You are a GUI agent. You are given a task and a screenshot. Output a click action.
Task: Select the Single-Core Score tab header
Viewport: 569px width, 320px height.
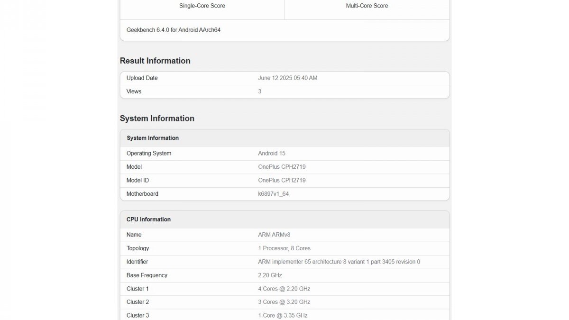pyautogui.click(x=202, y=6)
